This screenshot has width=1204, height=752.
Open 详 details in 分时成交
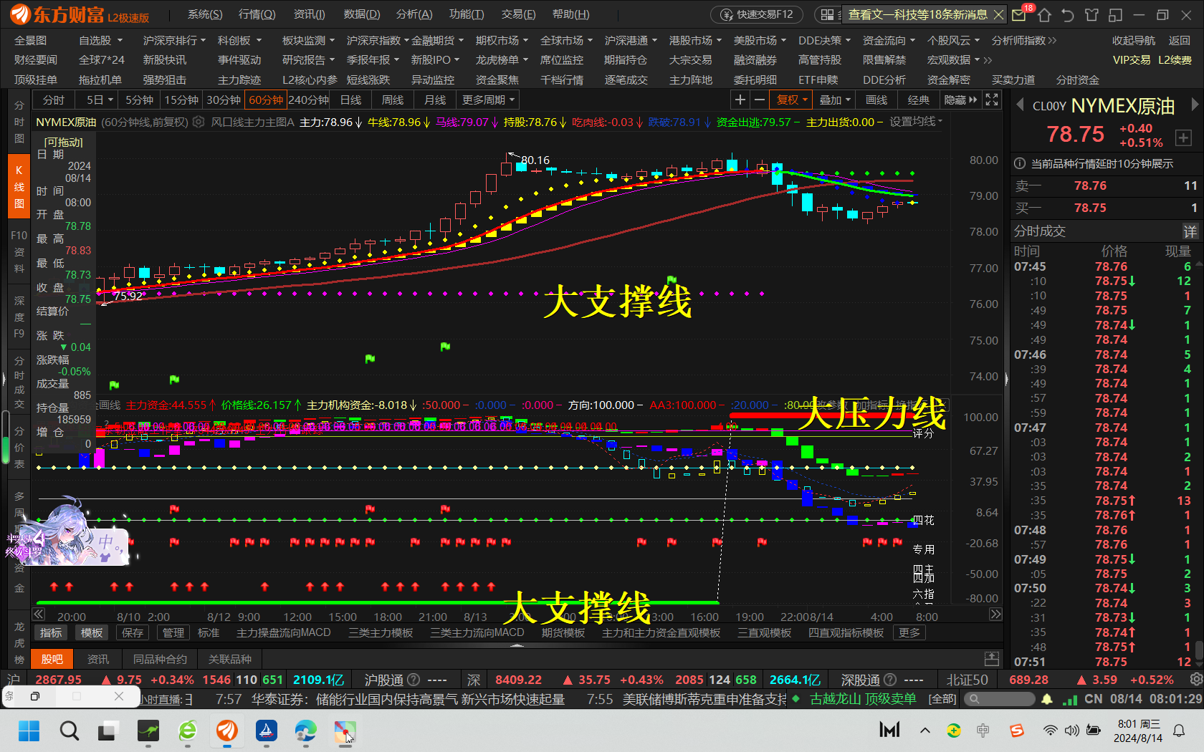coord(1190,231)
